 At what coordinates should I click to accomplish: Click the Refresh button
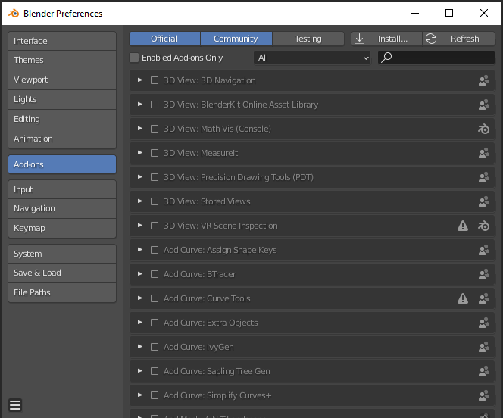459,39
